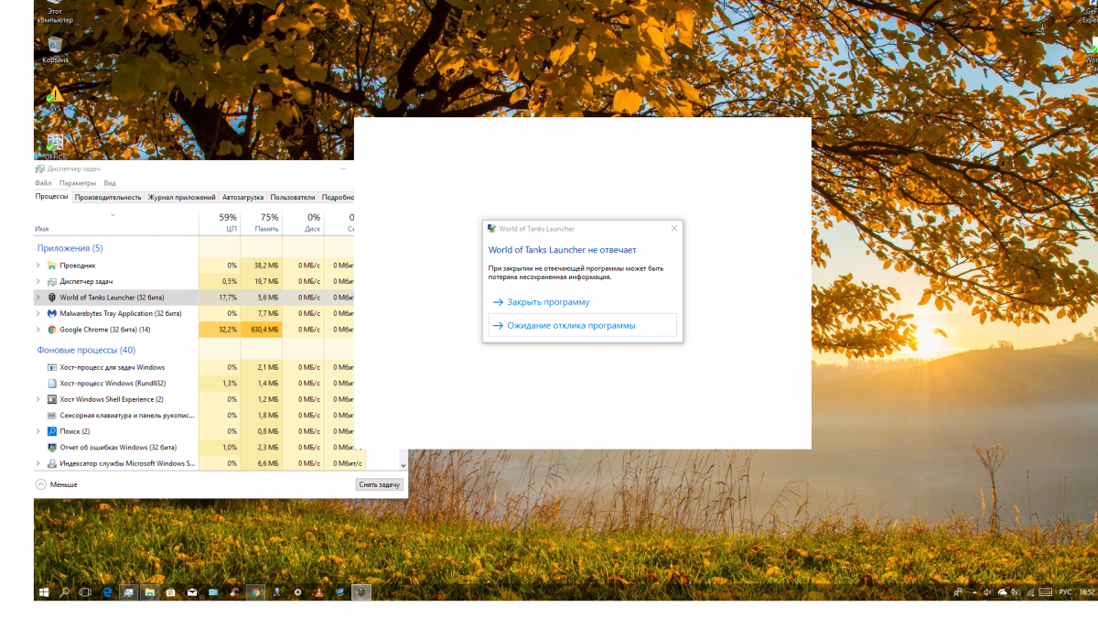Expand the Проводник process entry

(x=38, y=266)
